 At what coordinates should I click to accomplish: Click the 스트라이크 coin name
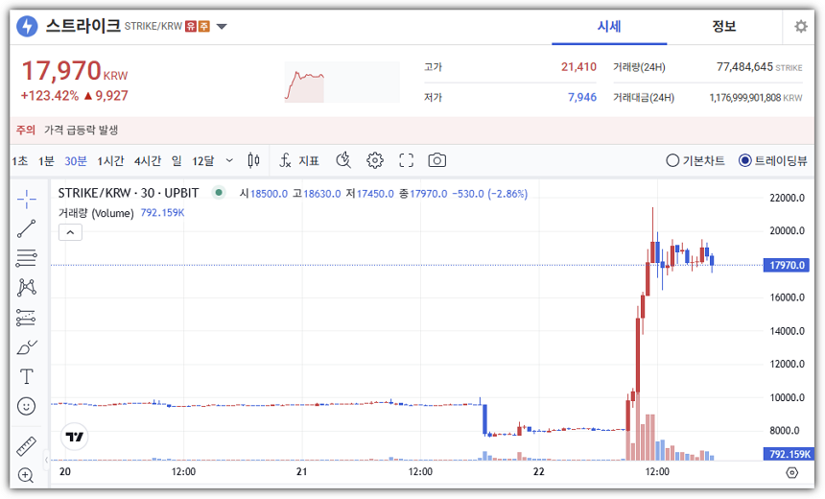(83, 26)
